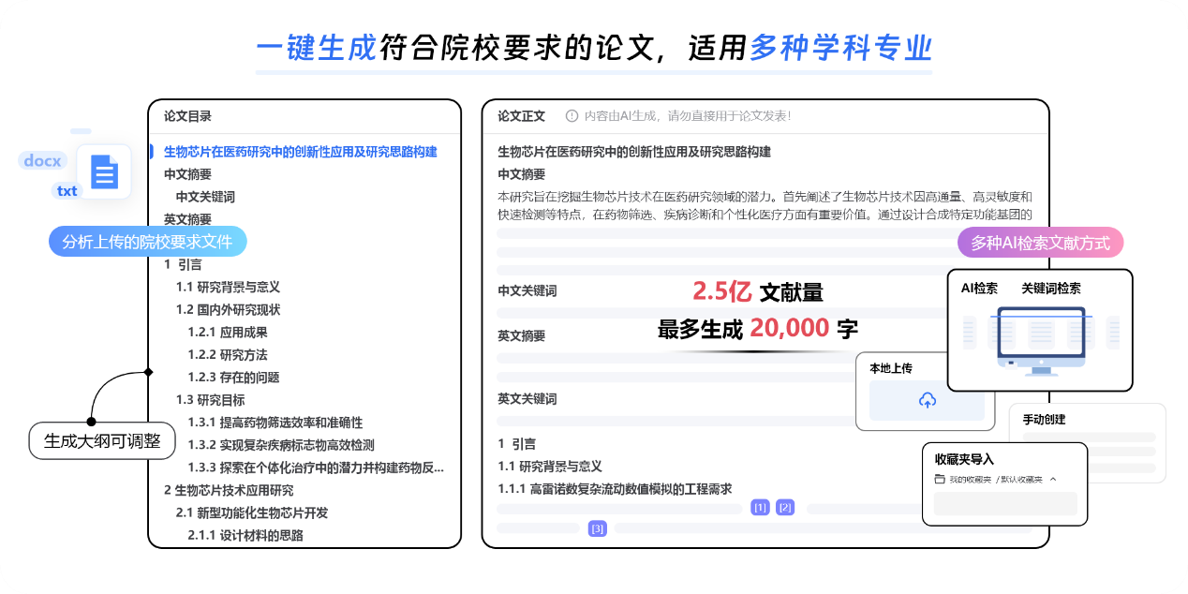Click citation marker [1]

click(760, 508)
